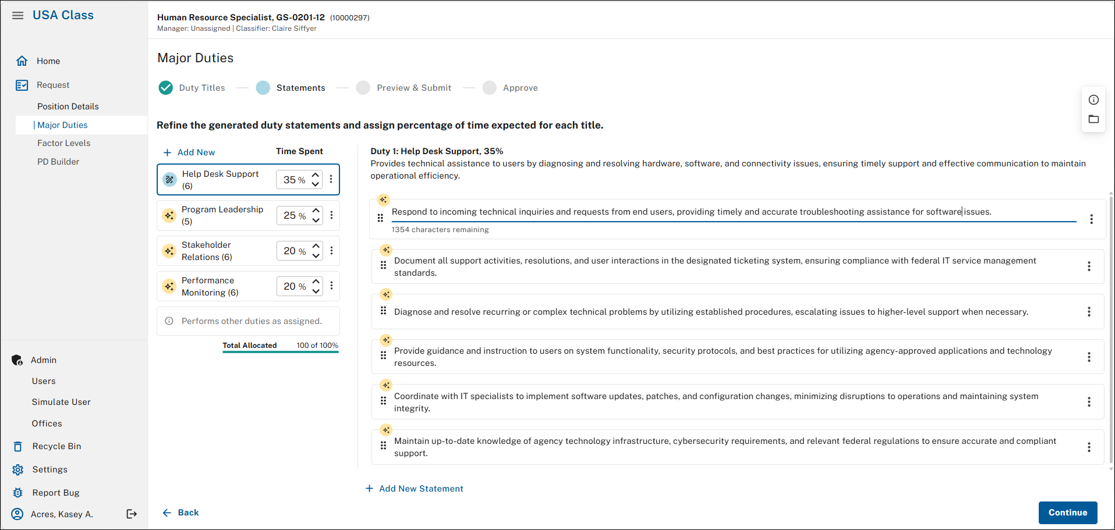The image size is (1115, 530).
Task: Click the AI sparkle icon for Program Leadership
Action: (x=169, y=215)
